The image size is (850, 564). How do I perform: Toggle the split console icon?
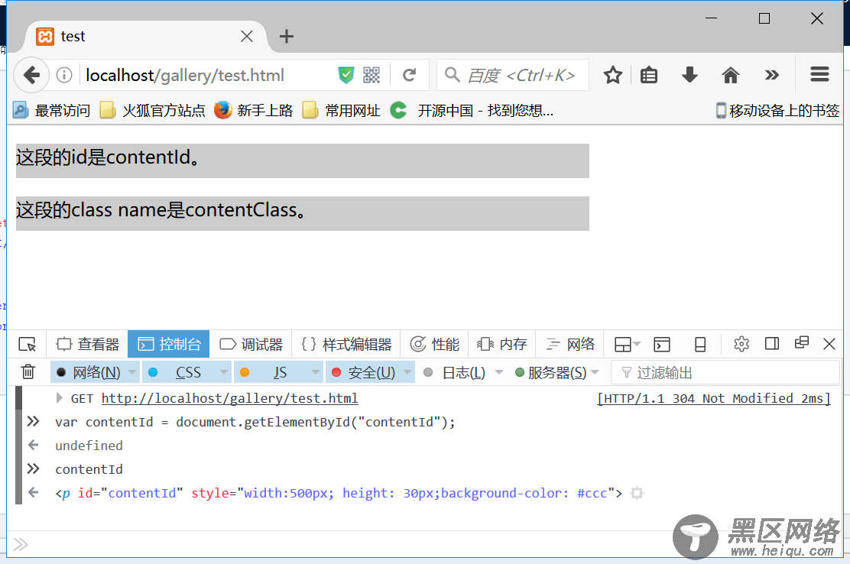662,344
